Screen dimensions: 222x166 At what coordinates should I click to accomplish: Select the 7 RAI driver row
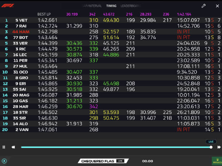[111, 26]
